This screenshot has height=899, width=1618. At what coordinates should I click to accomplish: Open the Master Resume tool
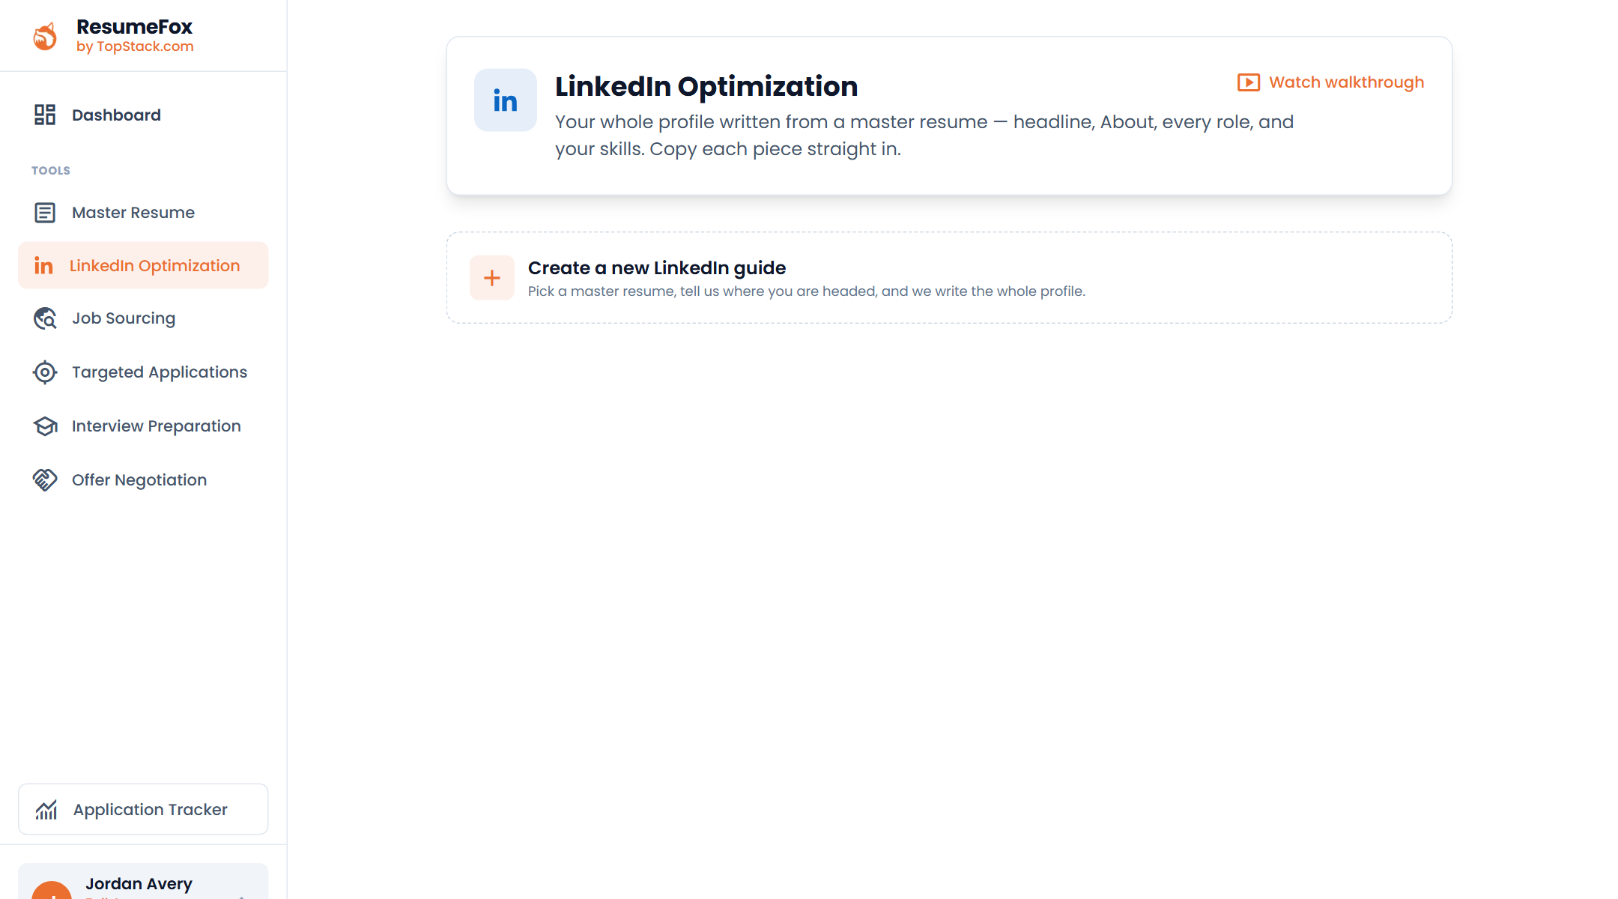143,213
